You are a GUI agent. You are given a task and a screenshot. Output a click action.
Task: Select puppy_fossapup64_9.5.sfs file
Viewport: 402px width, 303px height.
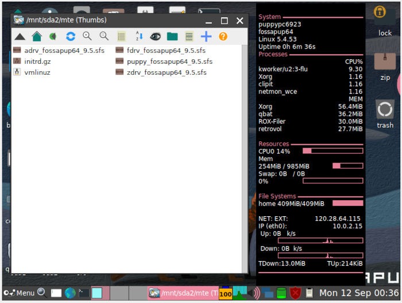(x=164, y=62)
